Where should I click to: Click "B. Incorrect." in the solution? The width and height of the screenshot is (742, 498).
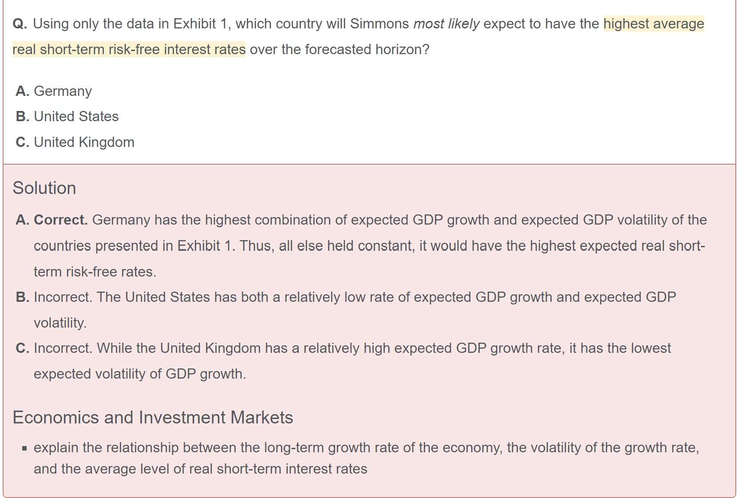[54, 297]
